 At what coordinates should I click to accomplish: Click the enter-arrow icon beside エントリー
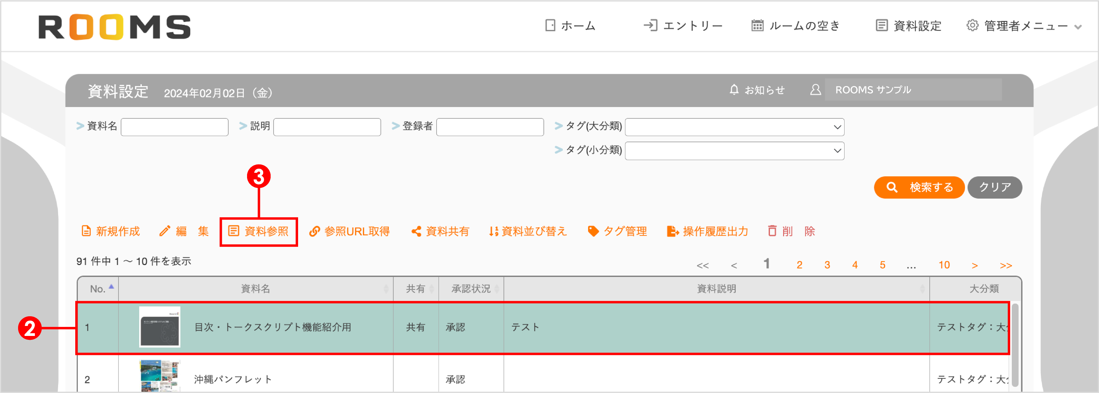[650, 25]
